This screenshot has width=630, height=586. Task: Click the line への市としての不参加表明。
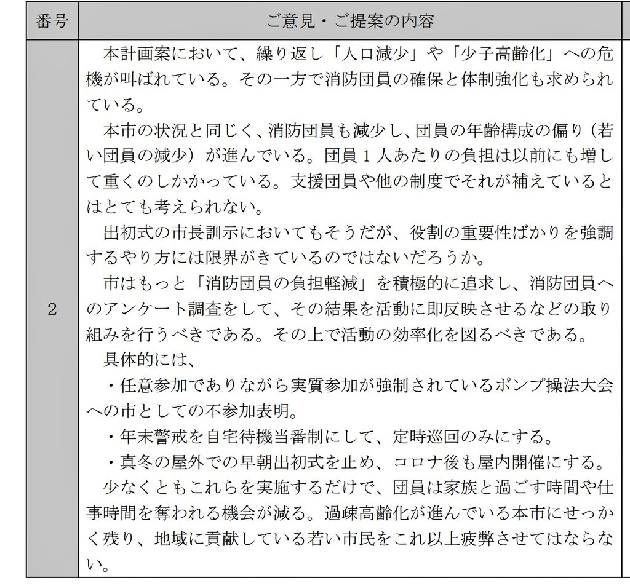coord(192,411)
